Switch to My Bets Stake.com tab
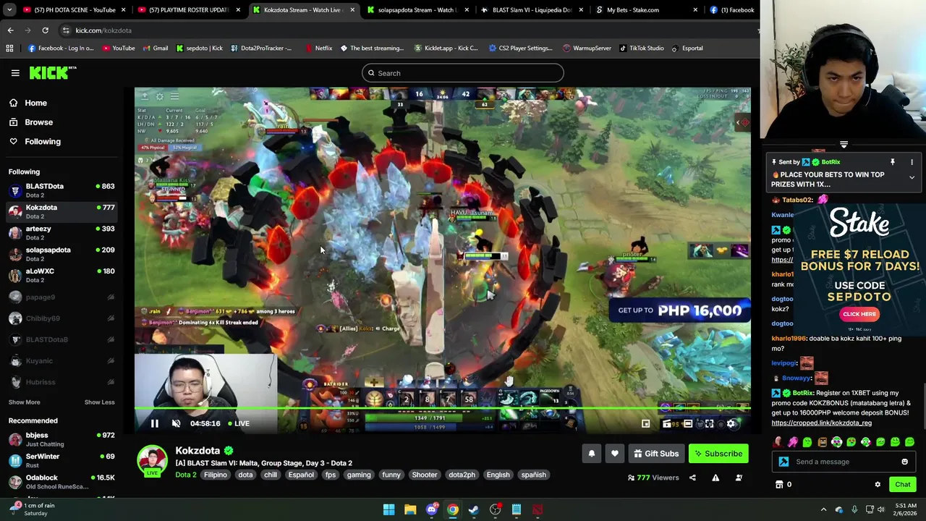926x521 pixels. [645, 10]
